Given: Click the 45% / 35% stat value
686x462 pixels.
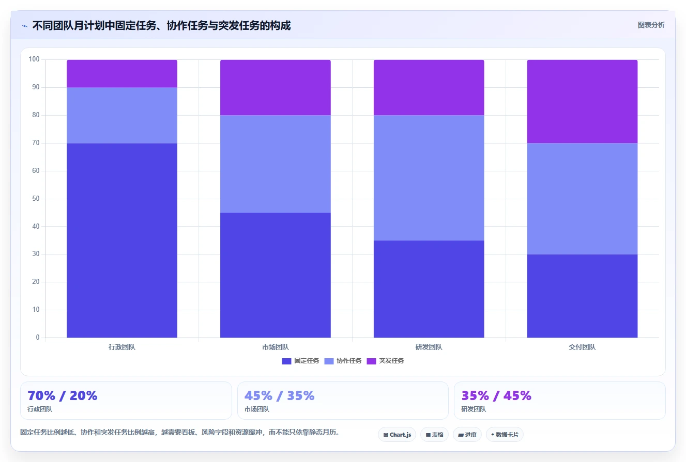Looking at the screenshot, I should click(280, 396).
